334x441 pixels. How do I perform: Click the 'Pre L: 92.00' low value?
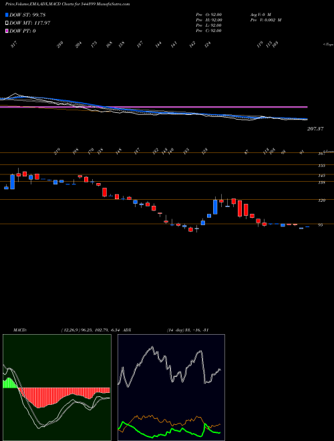(209, 25)
